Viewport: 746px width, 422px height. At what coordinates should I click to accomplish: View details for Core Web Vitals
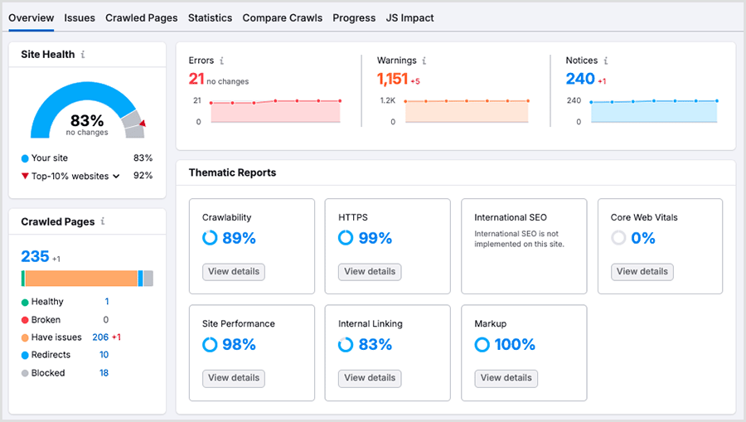click(642, 272)
